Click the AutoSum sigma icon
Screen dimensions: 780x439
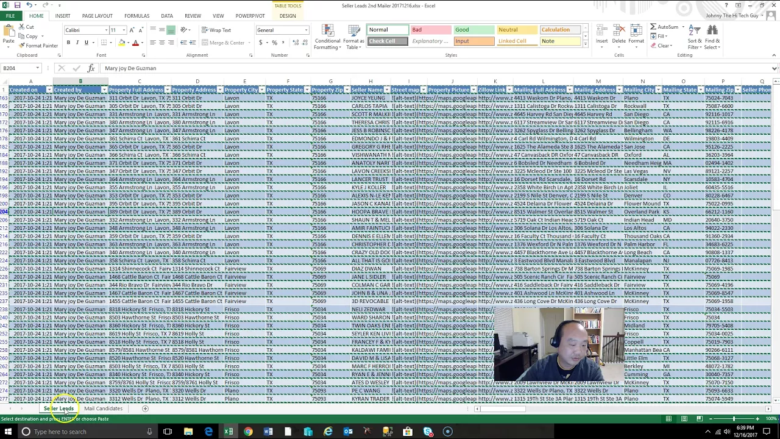(653, 27)
